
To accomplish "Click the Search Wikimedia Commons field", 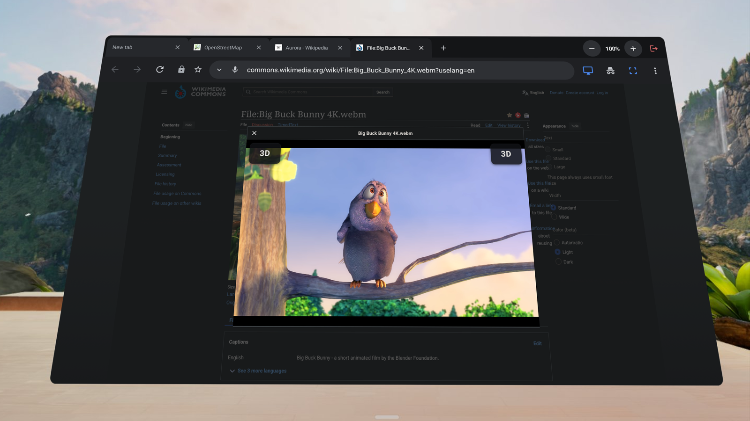I will coord(308,92).
